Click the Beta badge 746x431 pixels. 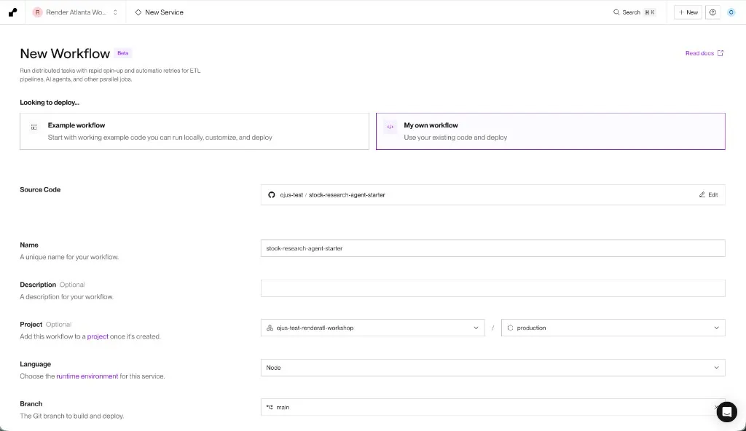[122, 53]
